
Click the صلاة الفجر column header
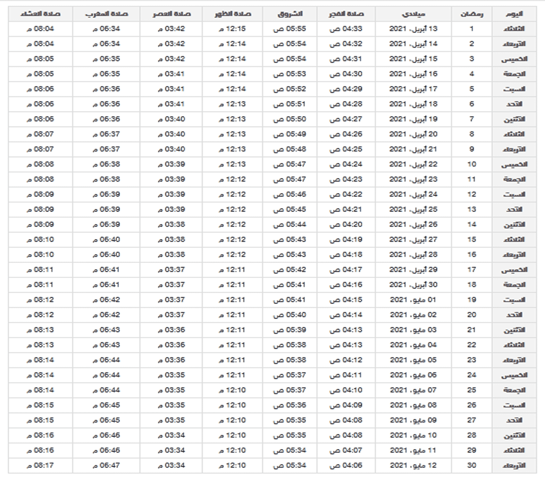click(346, 14)
